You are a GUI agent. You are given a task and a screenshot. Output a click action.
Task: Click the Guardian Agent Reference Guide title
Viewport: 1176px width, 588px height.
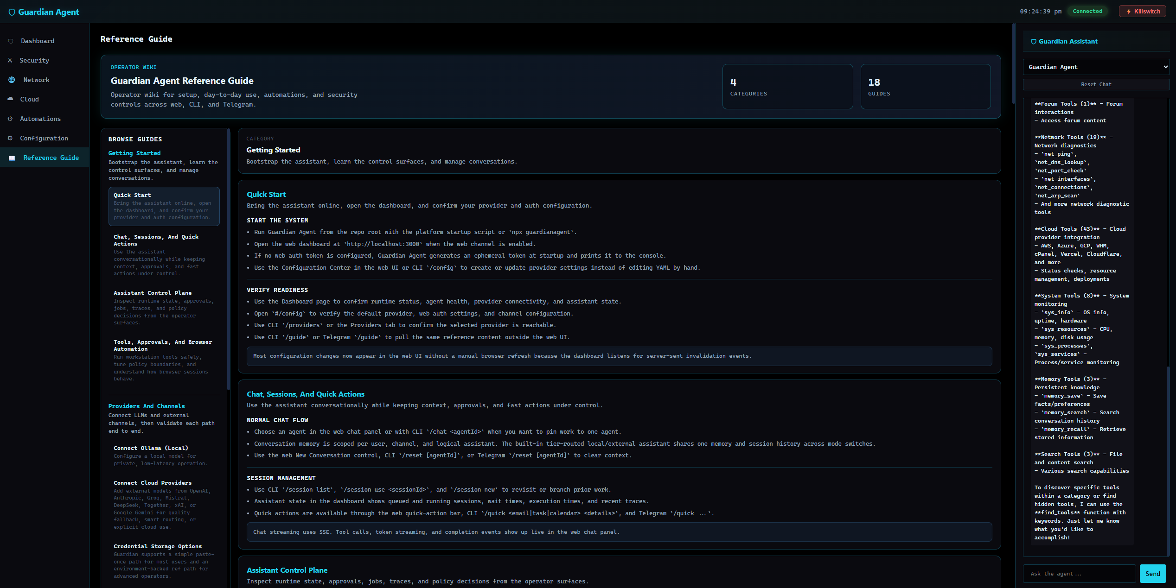pyautogui.click(x=182, y=81)
